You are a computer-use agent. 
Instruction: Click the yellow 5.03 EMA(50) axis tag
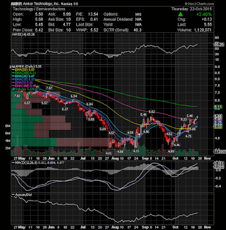tap(218, 127)
